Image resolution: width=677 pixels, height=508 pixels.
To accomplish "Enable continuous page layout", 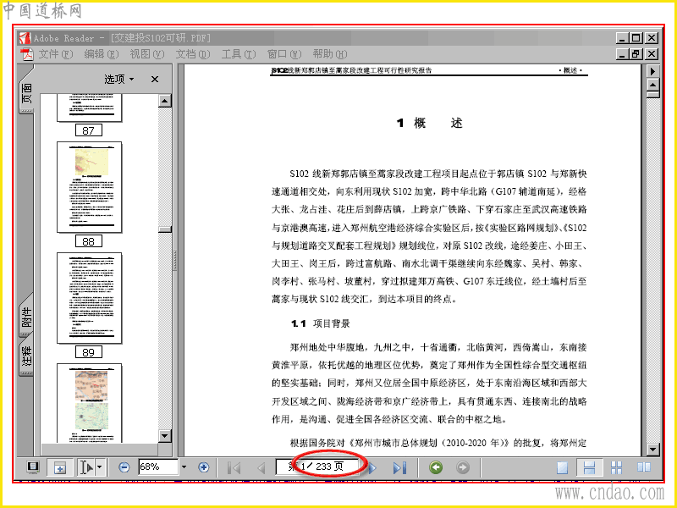I will click(589, 467).
